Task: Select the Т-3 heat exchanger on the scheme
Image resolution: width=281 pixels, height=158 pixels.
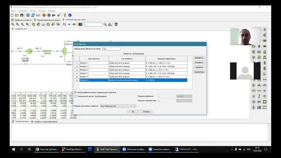Action: click(x=47, y=52)
